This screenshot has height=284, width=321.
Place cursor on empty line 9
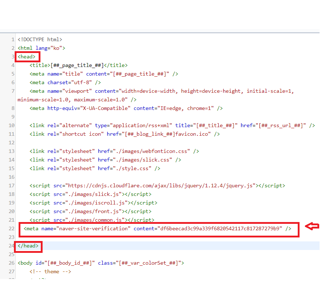[x=168, y=117]
